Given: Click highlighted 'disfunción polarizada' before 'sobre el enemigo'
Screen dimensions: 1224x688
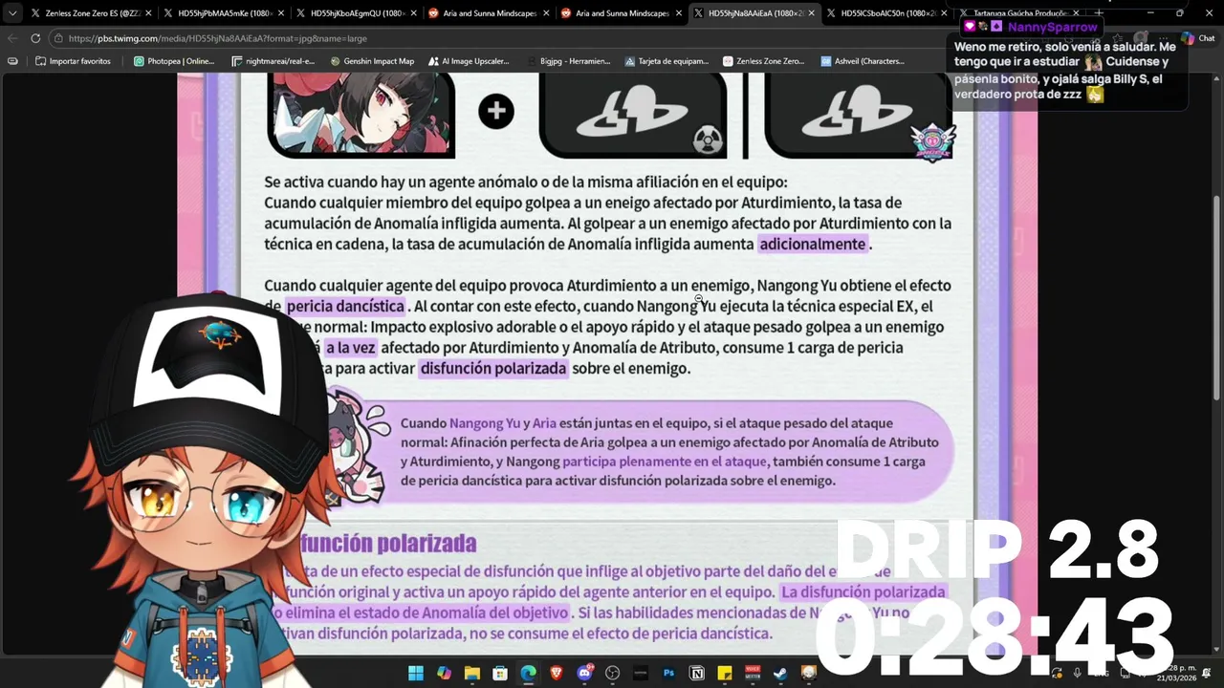Looking at the screenshot, I should click(493, 368).
